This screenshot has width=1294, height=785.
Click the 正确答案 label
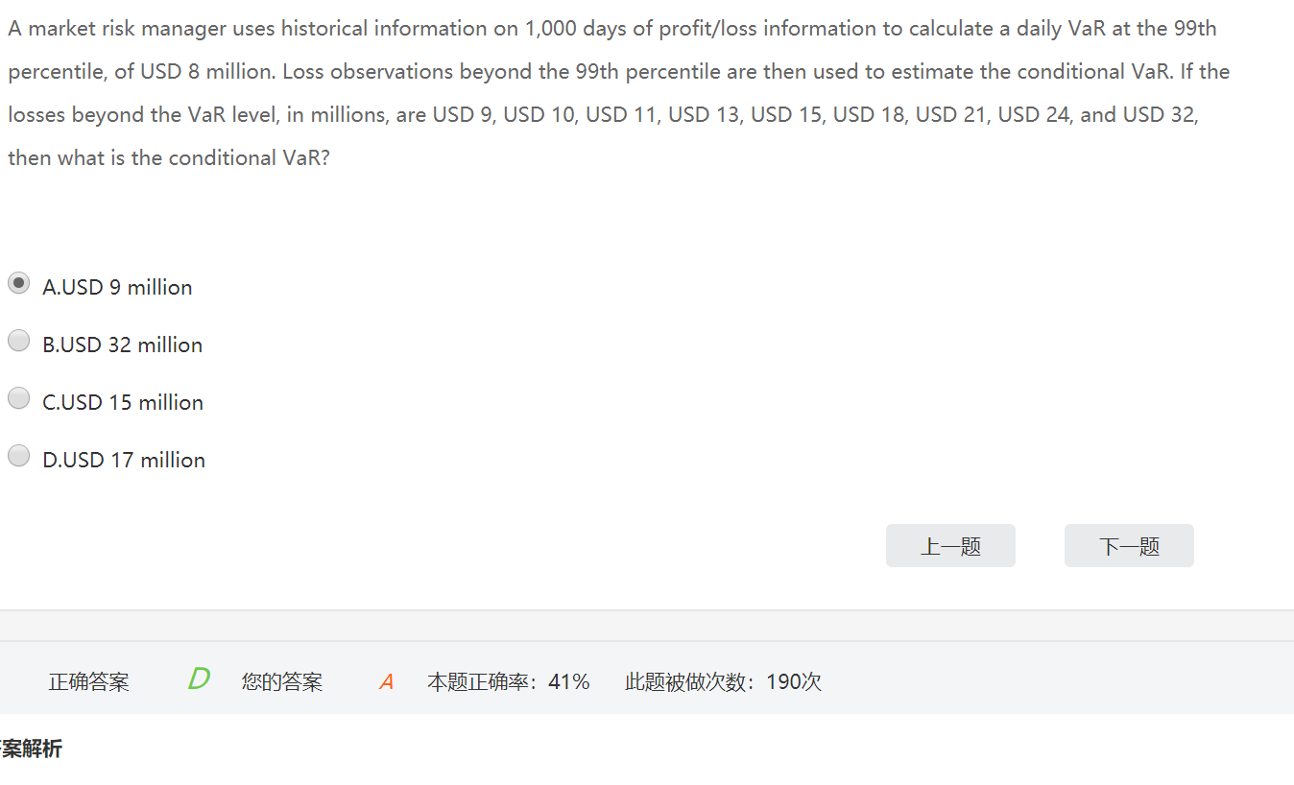click(89, 682)
